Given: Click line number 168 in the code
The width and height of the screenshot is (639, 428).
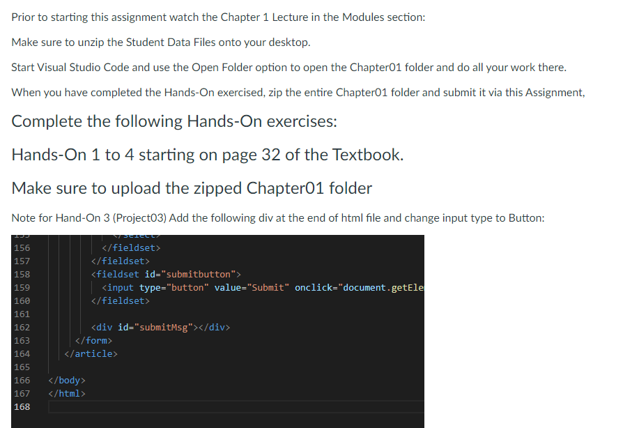Looking at the screenshot, I should coord(22,406).
